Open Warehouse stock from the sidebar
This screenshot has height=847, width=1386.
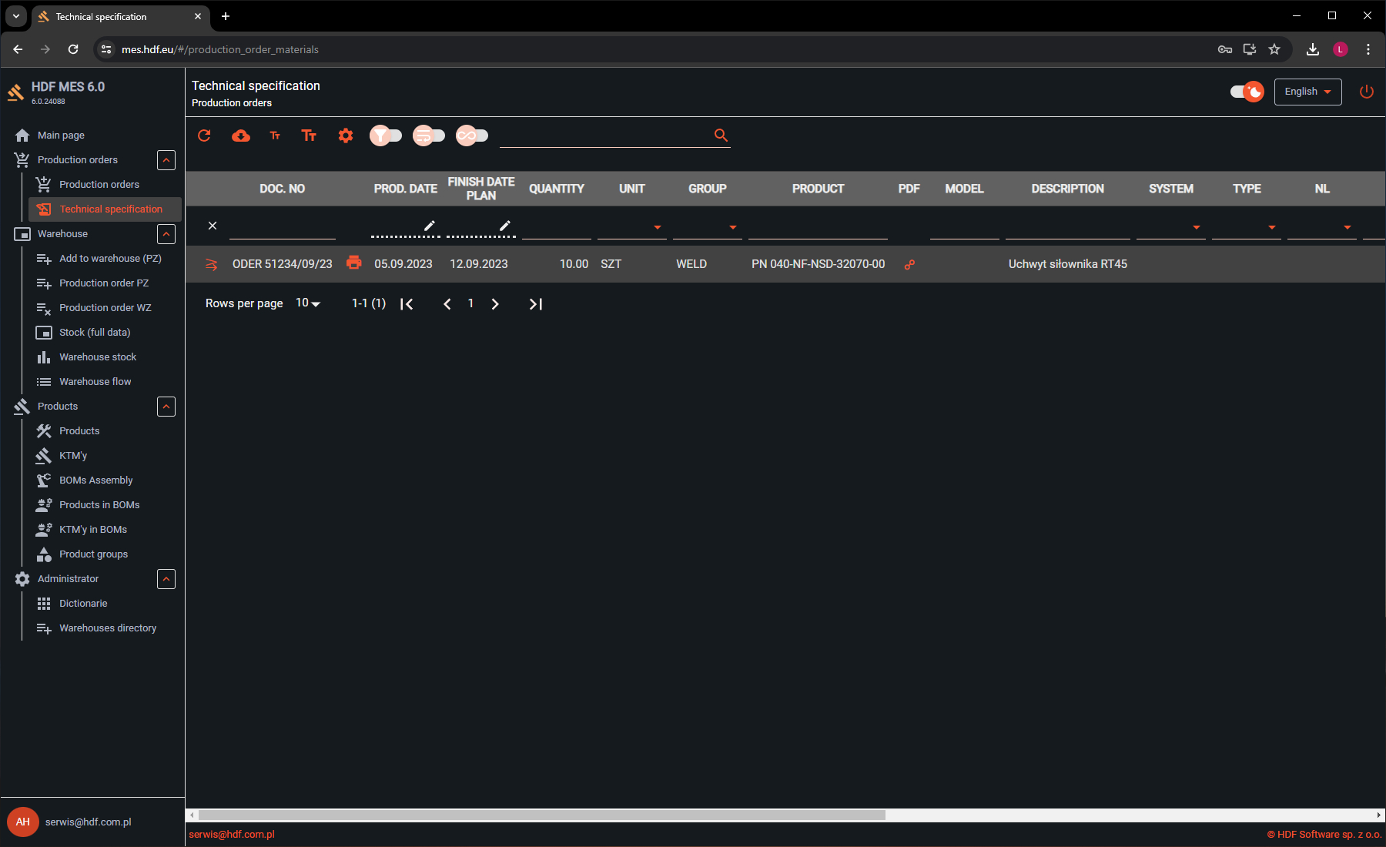coord(98,357)
